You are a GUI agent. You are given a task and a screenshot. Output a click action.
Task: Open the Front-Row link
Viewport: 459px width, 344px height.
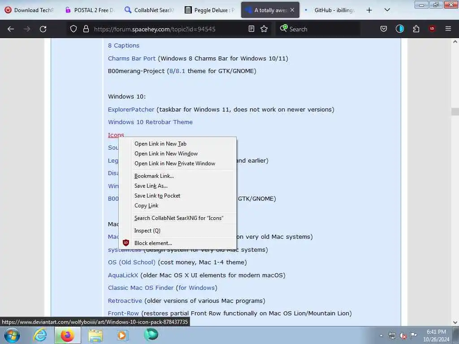click(x=123, y=313)
